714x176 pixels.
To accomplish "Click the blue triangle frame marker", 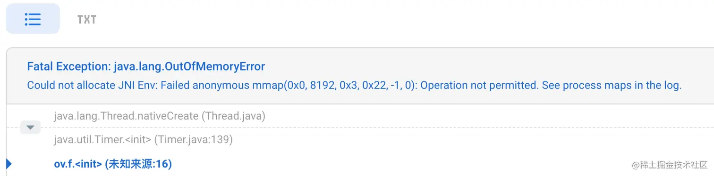I will click(x=9, y=164).
